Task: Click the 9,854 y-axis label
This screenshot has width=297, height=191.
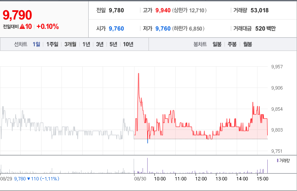Action: tap(277, 109)
